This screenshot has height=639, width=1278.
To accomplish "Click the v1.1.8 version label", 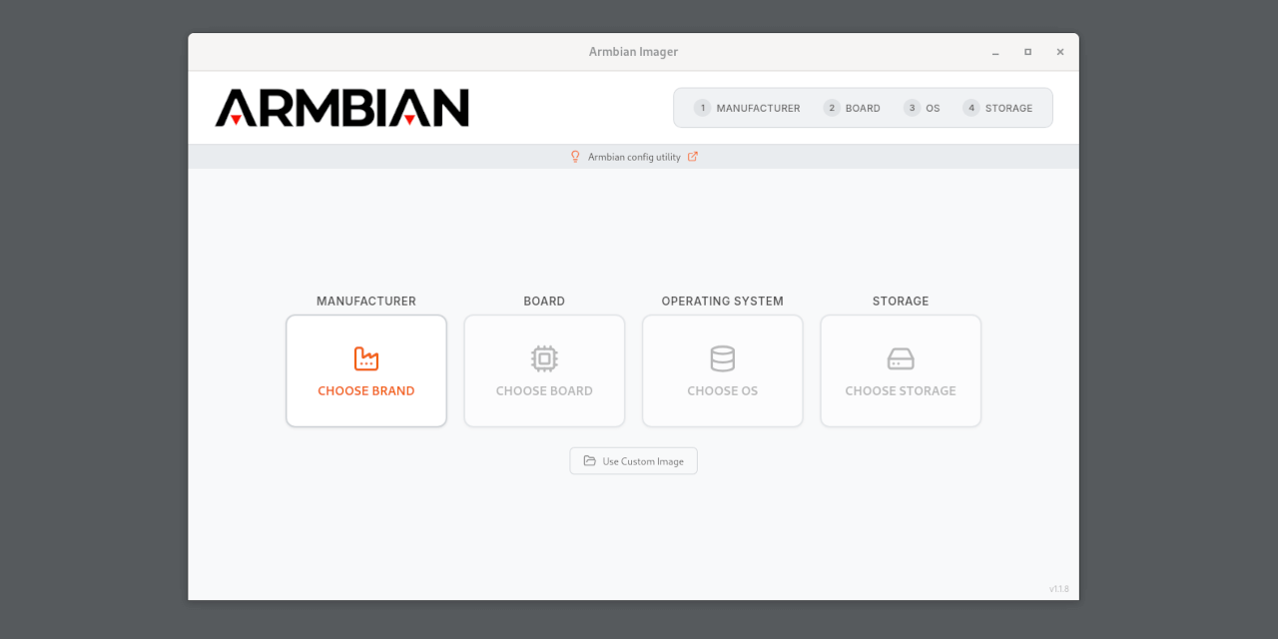I will pyautogui.click(x=1058, y=589).
